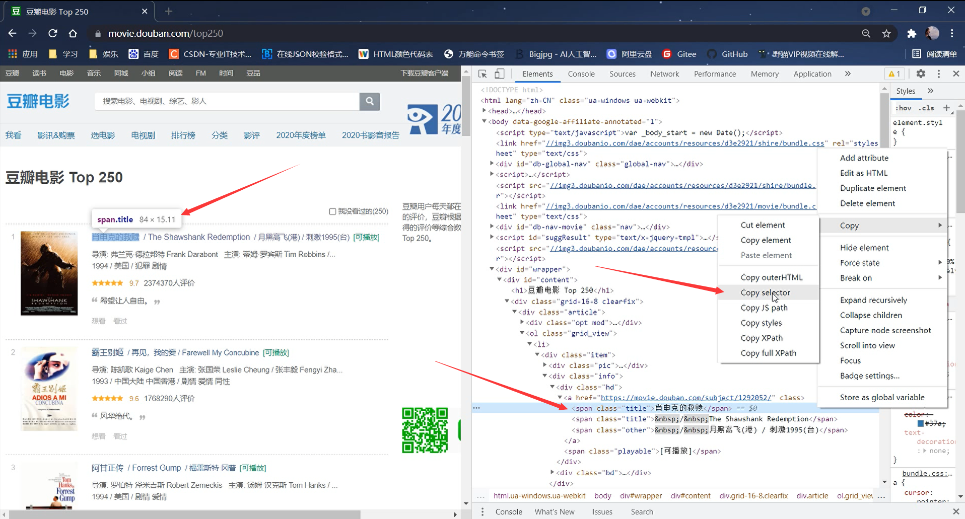This screenshot has width=965, height=519.
Task: Open DevTools settings gear
Action: [920, 73]
